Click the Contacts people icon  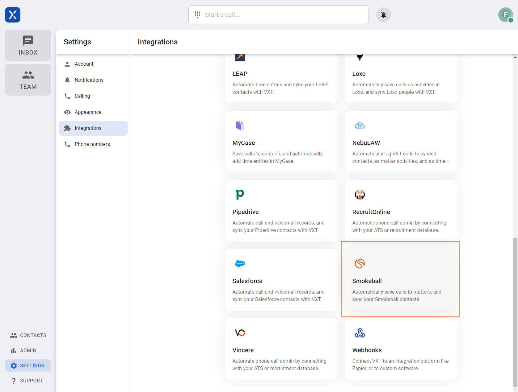point(14,335)
